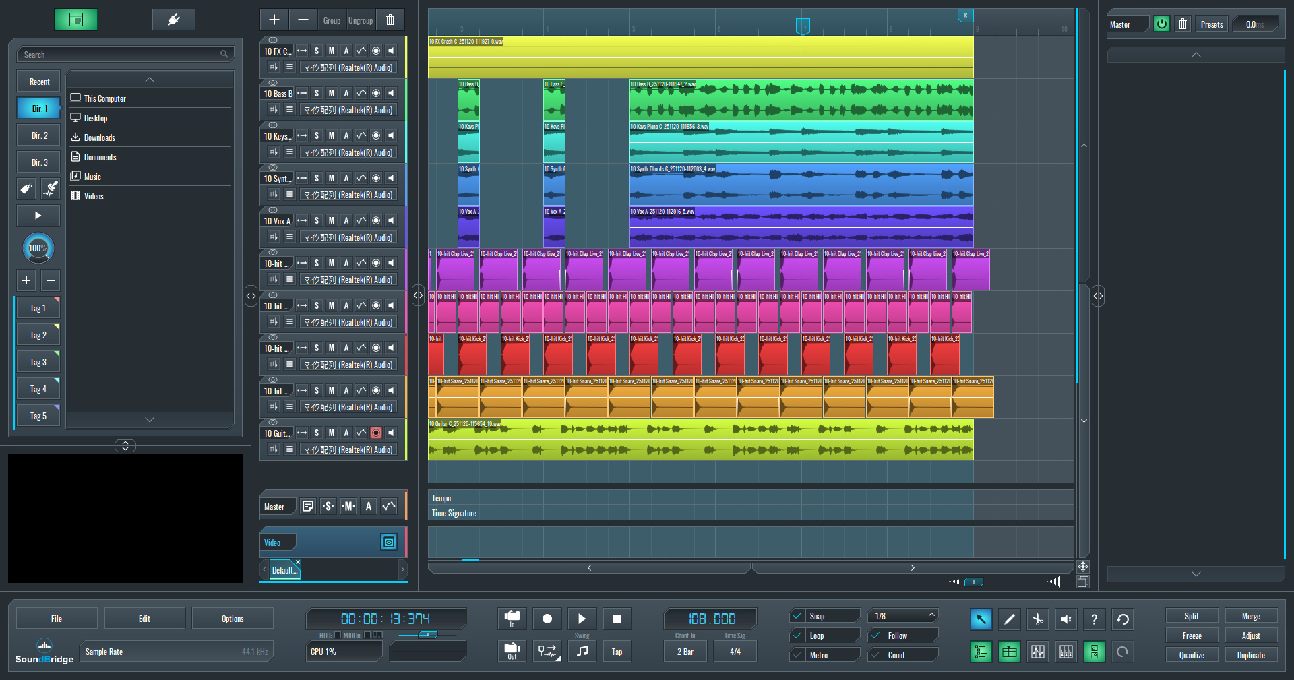Add a new track with plus button

pos(274,20)
